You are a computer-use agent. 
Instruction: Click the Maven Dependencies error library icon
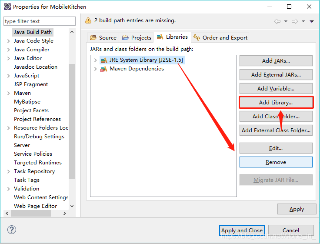(x=103, y=69)
